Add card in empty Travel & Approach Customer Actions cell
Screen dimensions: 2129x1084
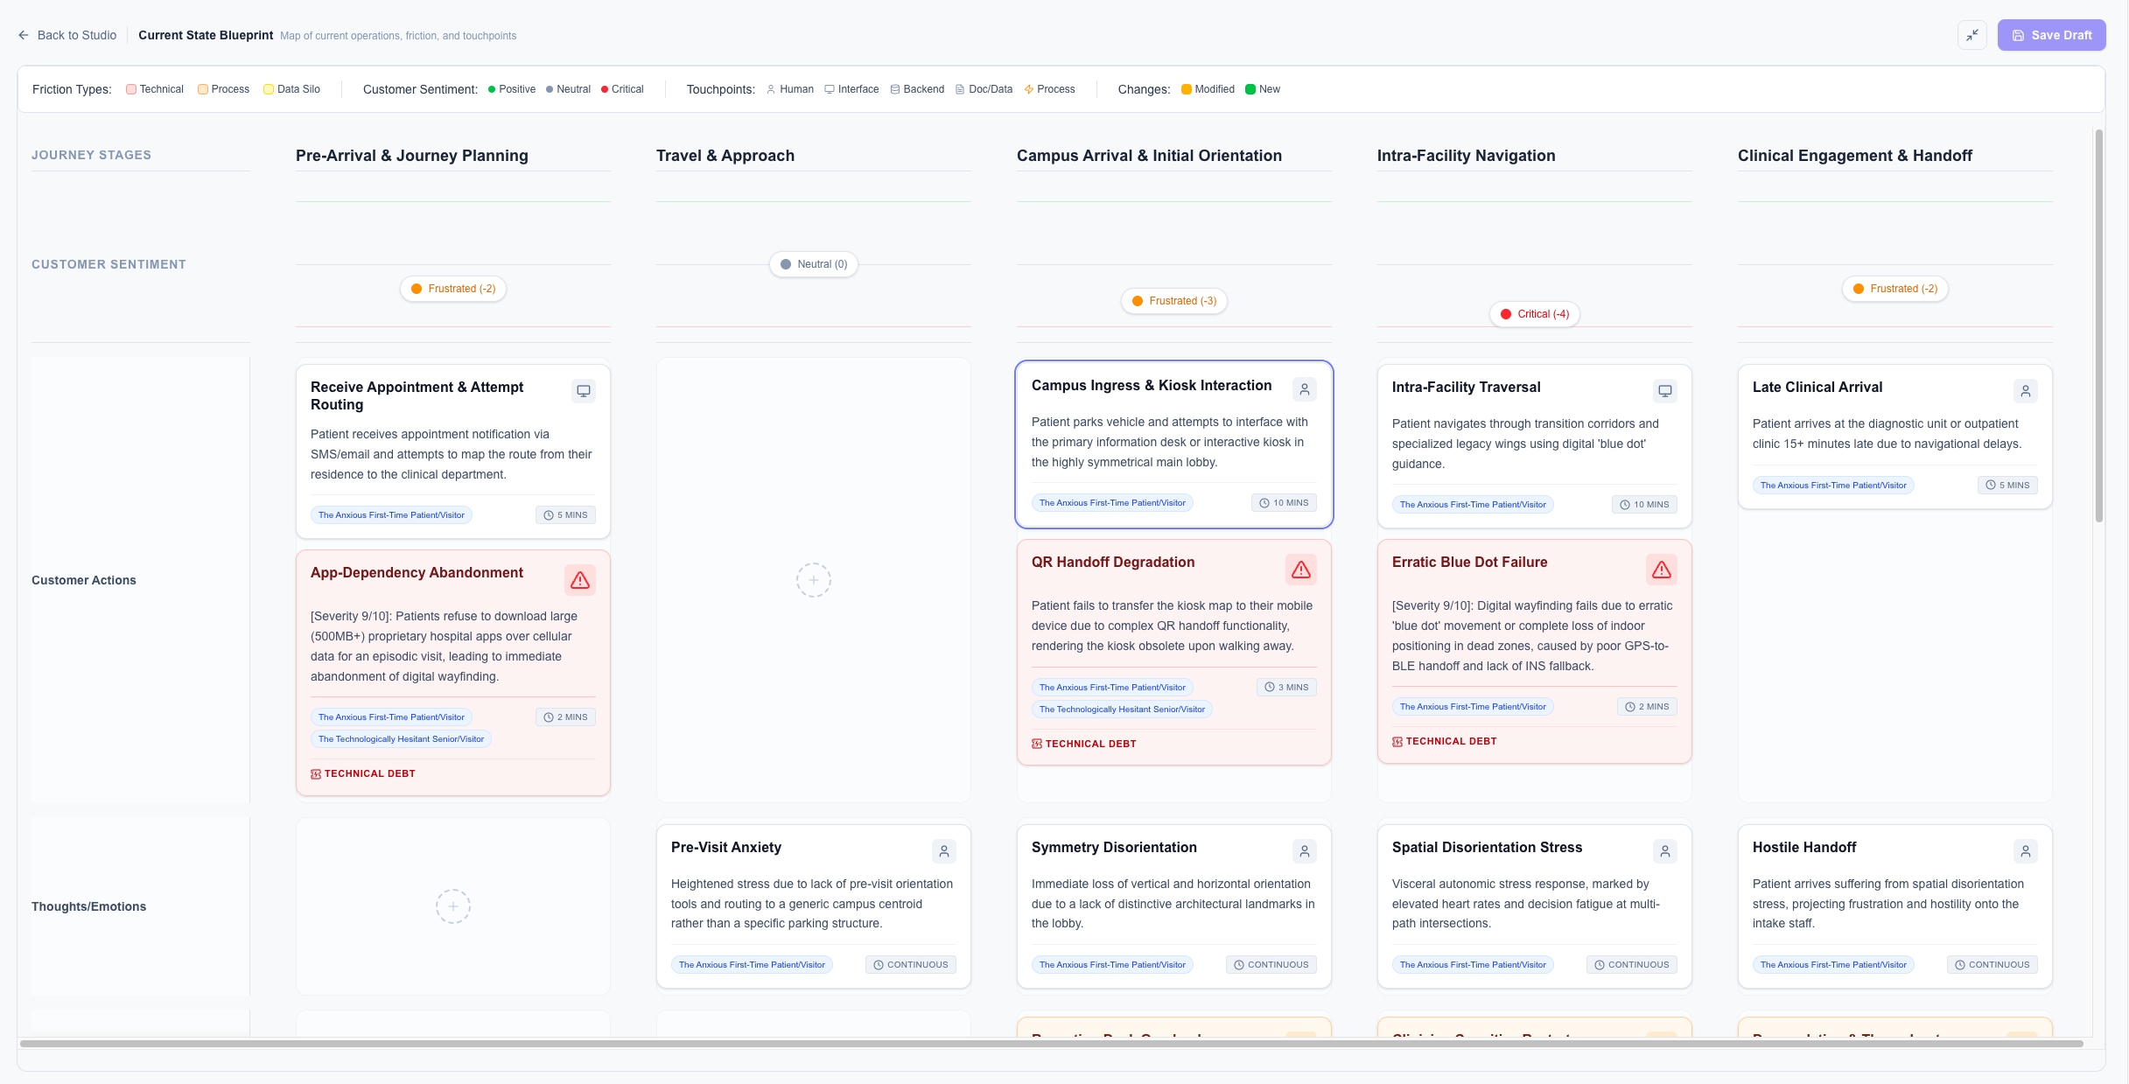[x=813, y=580]
